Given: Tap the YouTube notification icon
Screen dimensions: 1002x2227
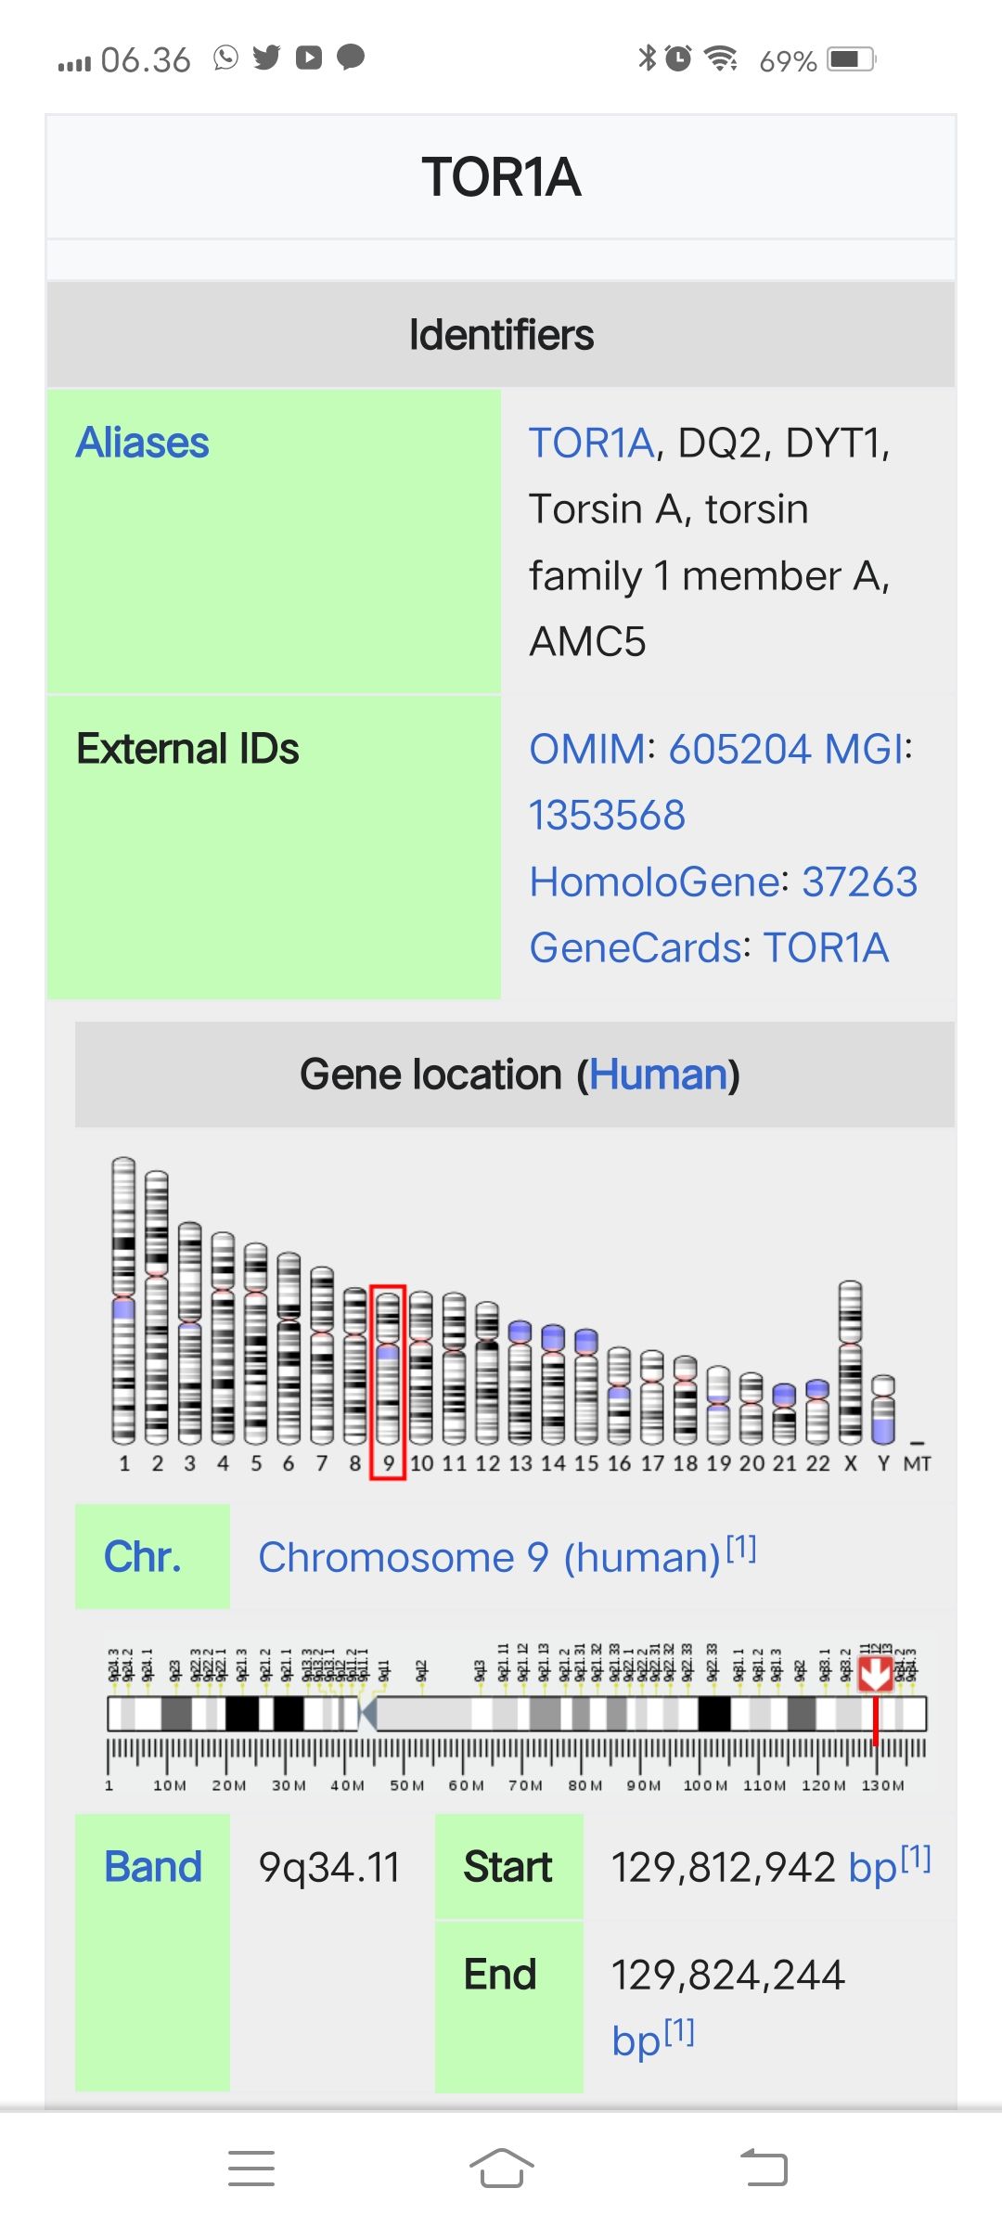Looking at the screenshot, I should coord(309,58).
